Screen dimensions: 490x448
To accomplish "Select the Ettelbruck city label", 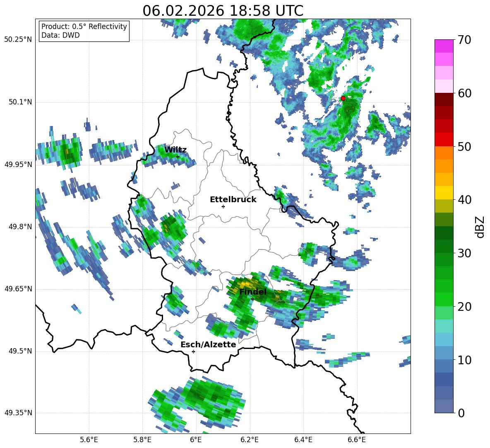I will [233, 200].
